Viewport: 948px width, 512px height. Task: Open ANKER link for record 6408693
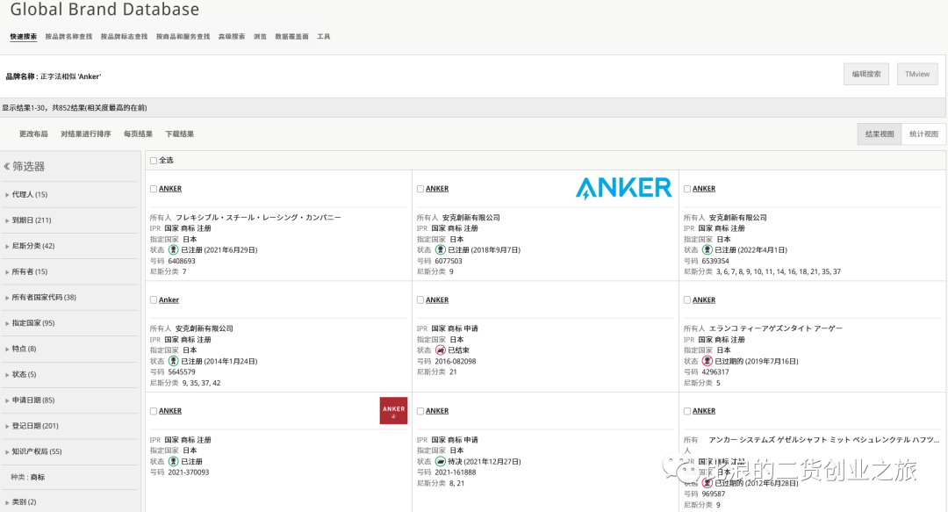point(170,189)
